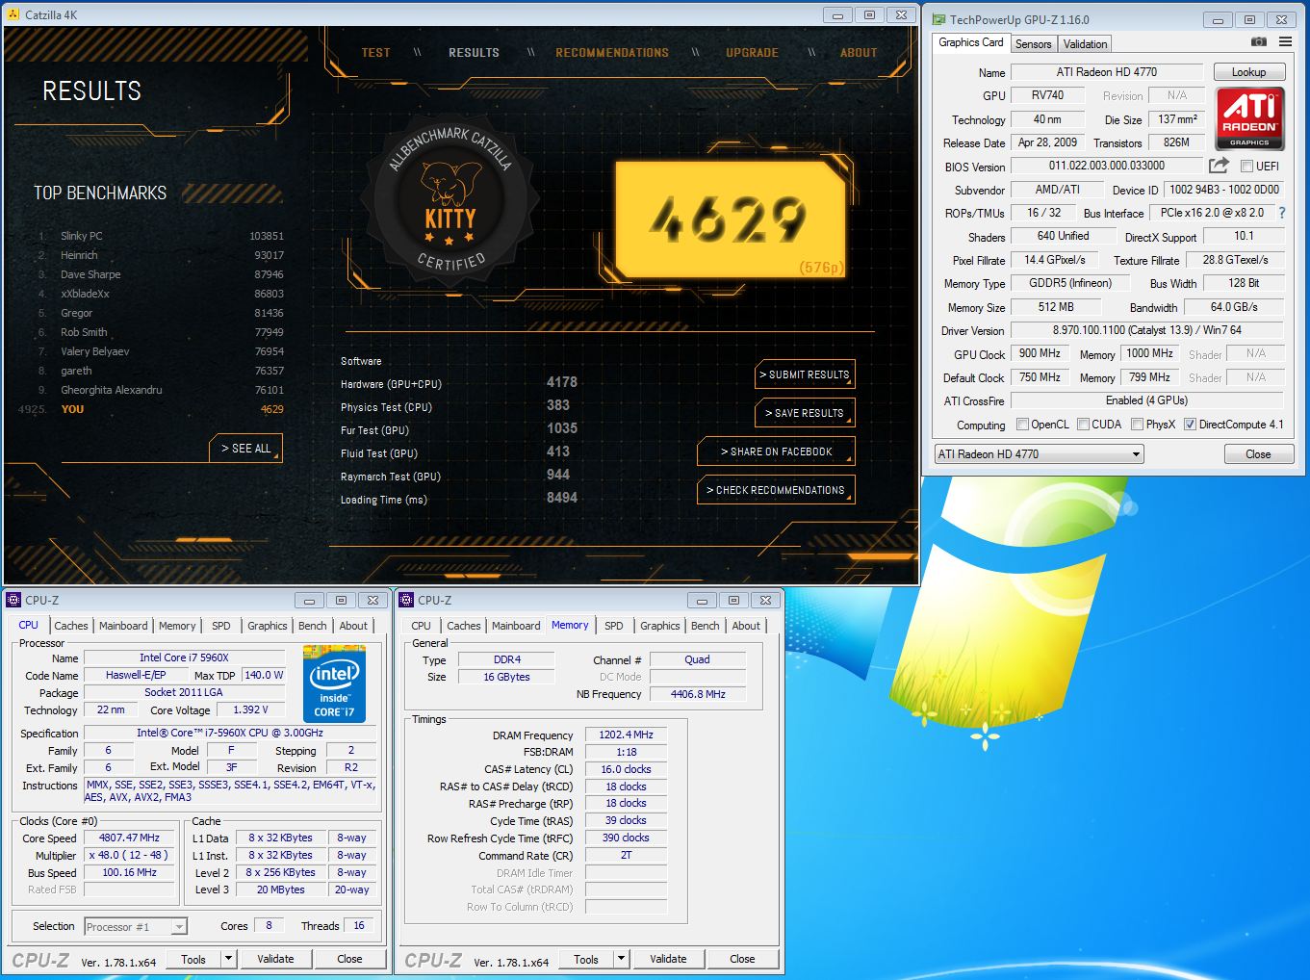Select the RESULTS section in Catzilla

(474, 53)
